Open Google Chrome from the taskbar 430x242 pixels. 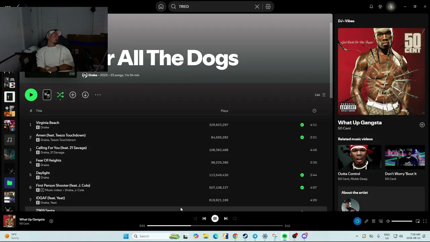pos(235,236)
